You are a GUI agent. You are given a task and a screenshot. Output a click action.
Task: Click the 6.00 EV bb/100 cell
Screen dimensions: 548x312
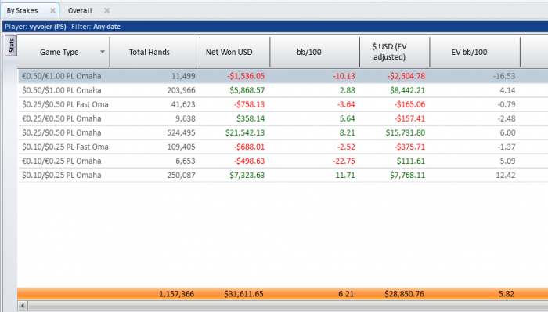[508, 132]
